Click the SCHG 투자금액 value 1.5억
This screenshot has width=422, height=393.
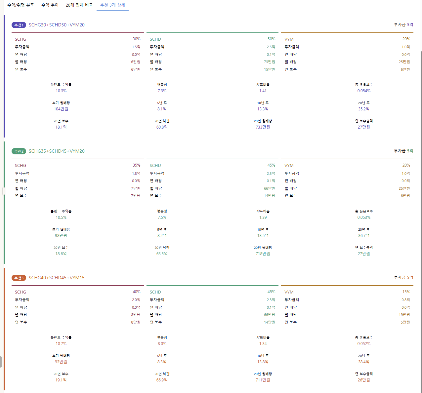coord(136,47)
